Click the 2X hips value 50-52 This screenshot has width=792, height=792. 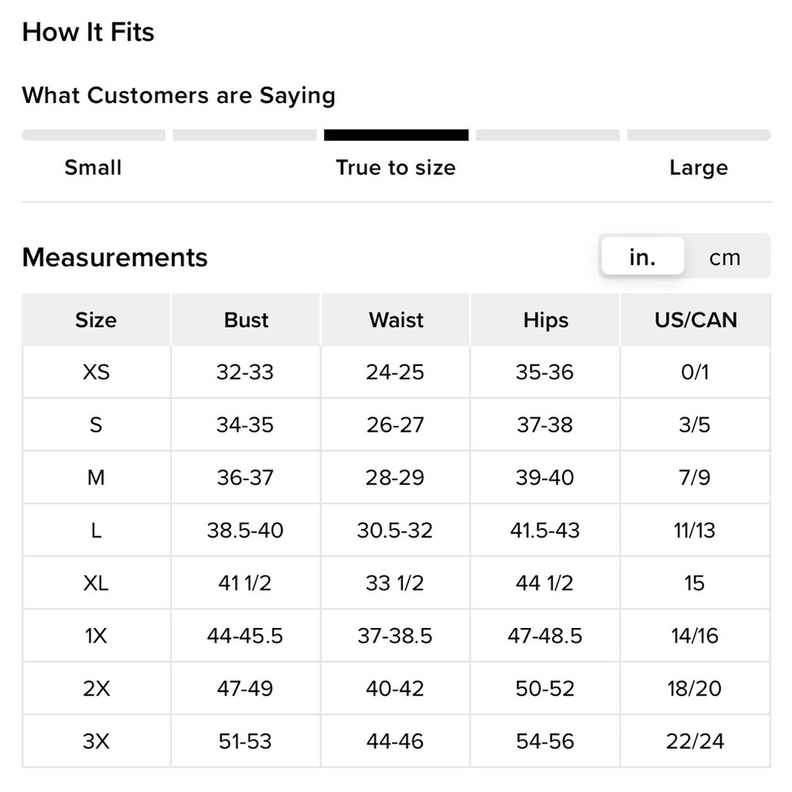[545, 689]
